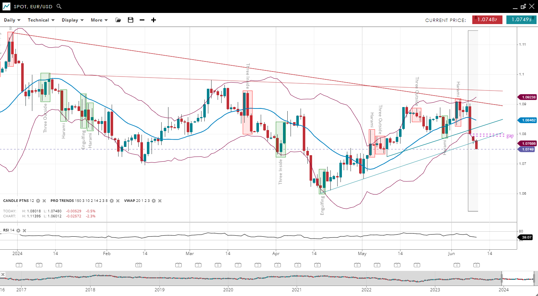
Task: Click the save chart floppy icon
Action: [131, 20]
